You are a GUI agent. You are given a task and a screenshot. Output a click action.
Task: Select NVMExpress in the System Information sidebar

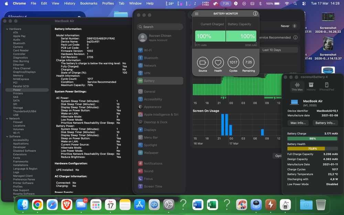click(21, 79)
